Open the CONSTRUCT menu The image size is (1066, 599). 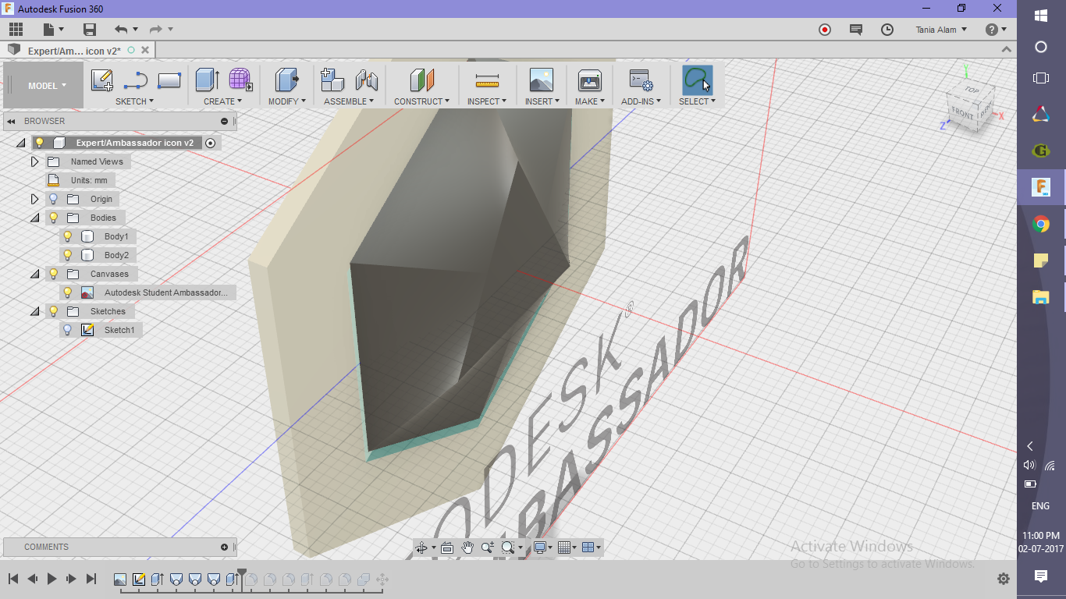pyautogui.click(x=421, y=101)
